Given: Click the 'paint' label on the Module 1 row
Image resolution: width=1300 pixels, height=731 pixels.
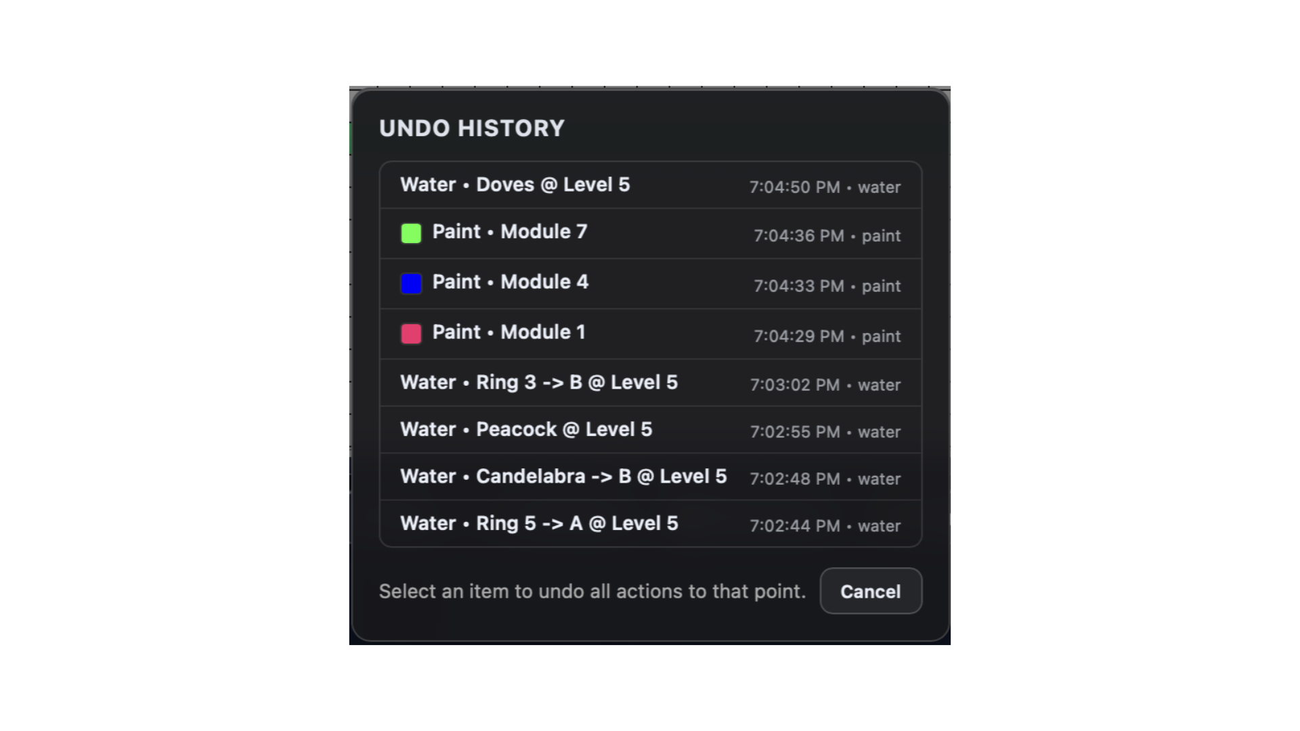Looking at the screenshot, I should point(882,336).
